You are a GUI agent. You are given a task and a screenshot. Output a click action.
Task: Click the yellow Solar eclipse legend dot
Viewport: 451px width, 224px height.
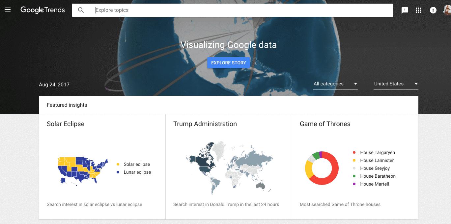(x=118, y=164)
